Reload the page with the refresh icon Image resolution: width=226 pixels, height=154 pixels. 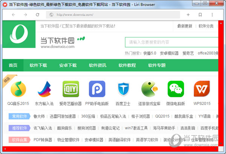tap(37, 15)
